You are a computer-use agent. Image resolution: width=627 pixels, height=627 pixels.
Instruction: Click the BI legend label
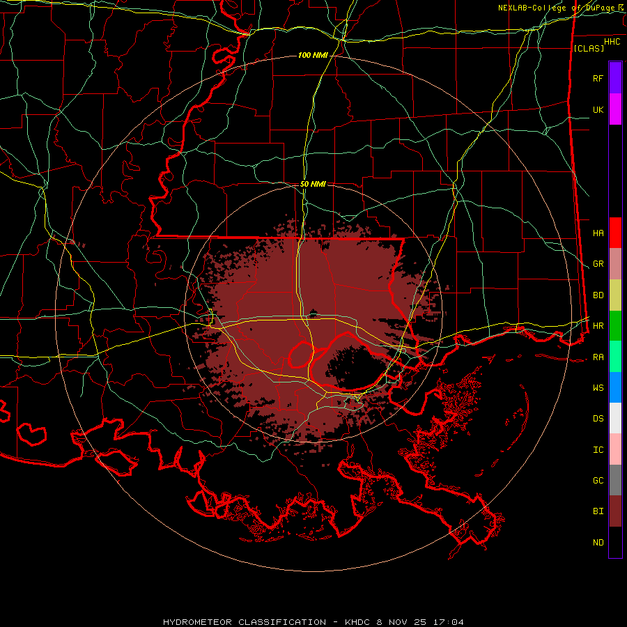[598, 511]
